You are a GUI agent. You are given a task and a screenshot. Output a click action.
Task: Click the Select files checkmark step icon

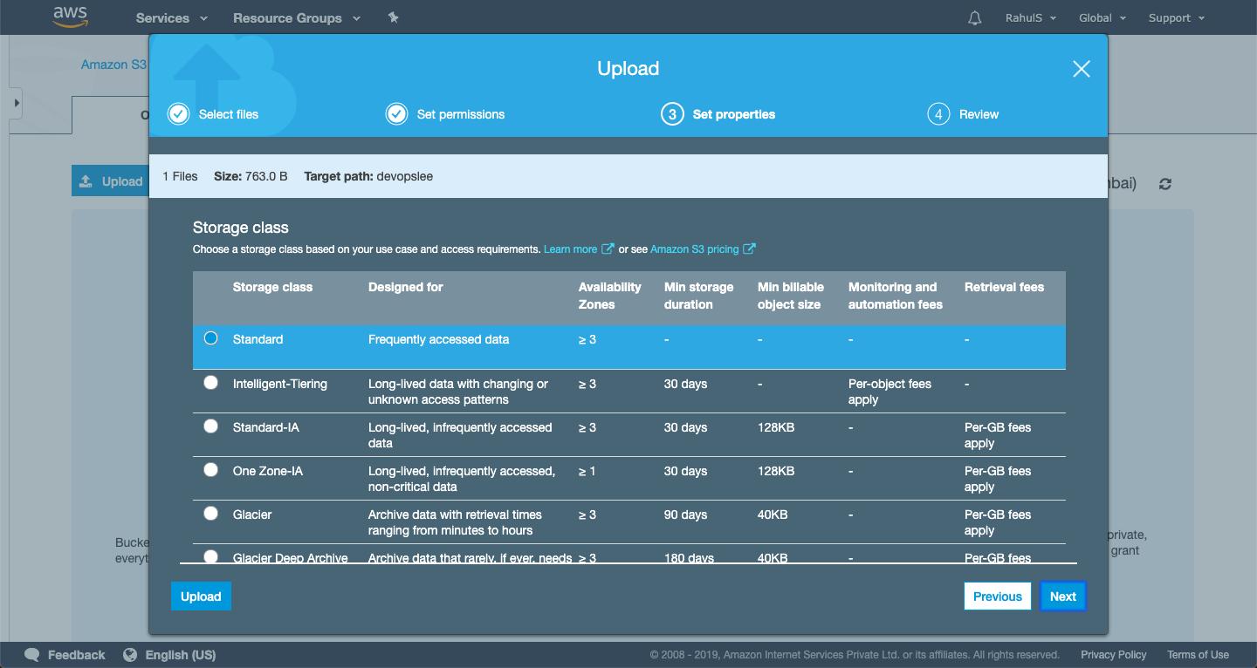(179, 114)
